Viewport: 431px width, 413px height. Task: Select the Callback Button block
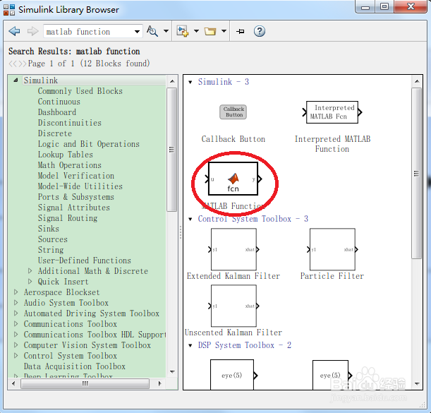point(233,112)
